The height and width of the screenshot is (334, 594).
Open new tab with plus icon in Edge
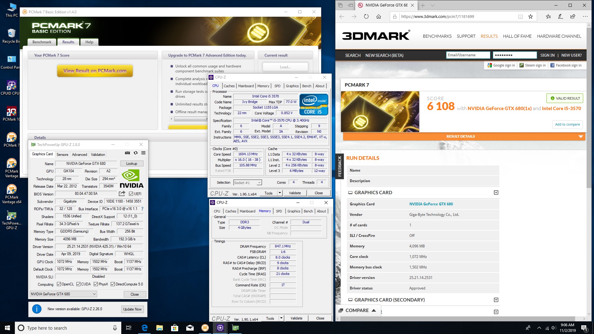click(423, 5)
